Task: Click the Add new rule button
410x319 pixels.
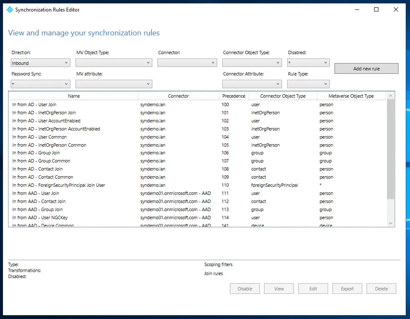Action: coord(366,69)
